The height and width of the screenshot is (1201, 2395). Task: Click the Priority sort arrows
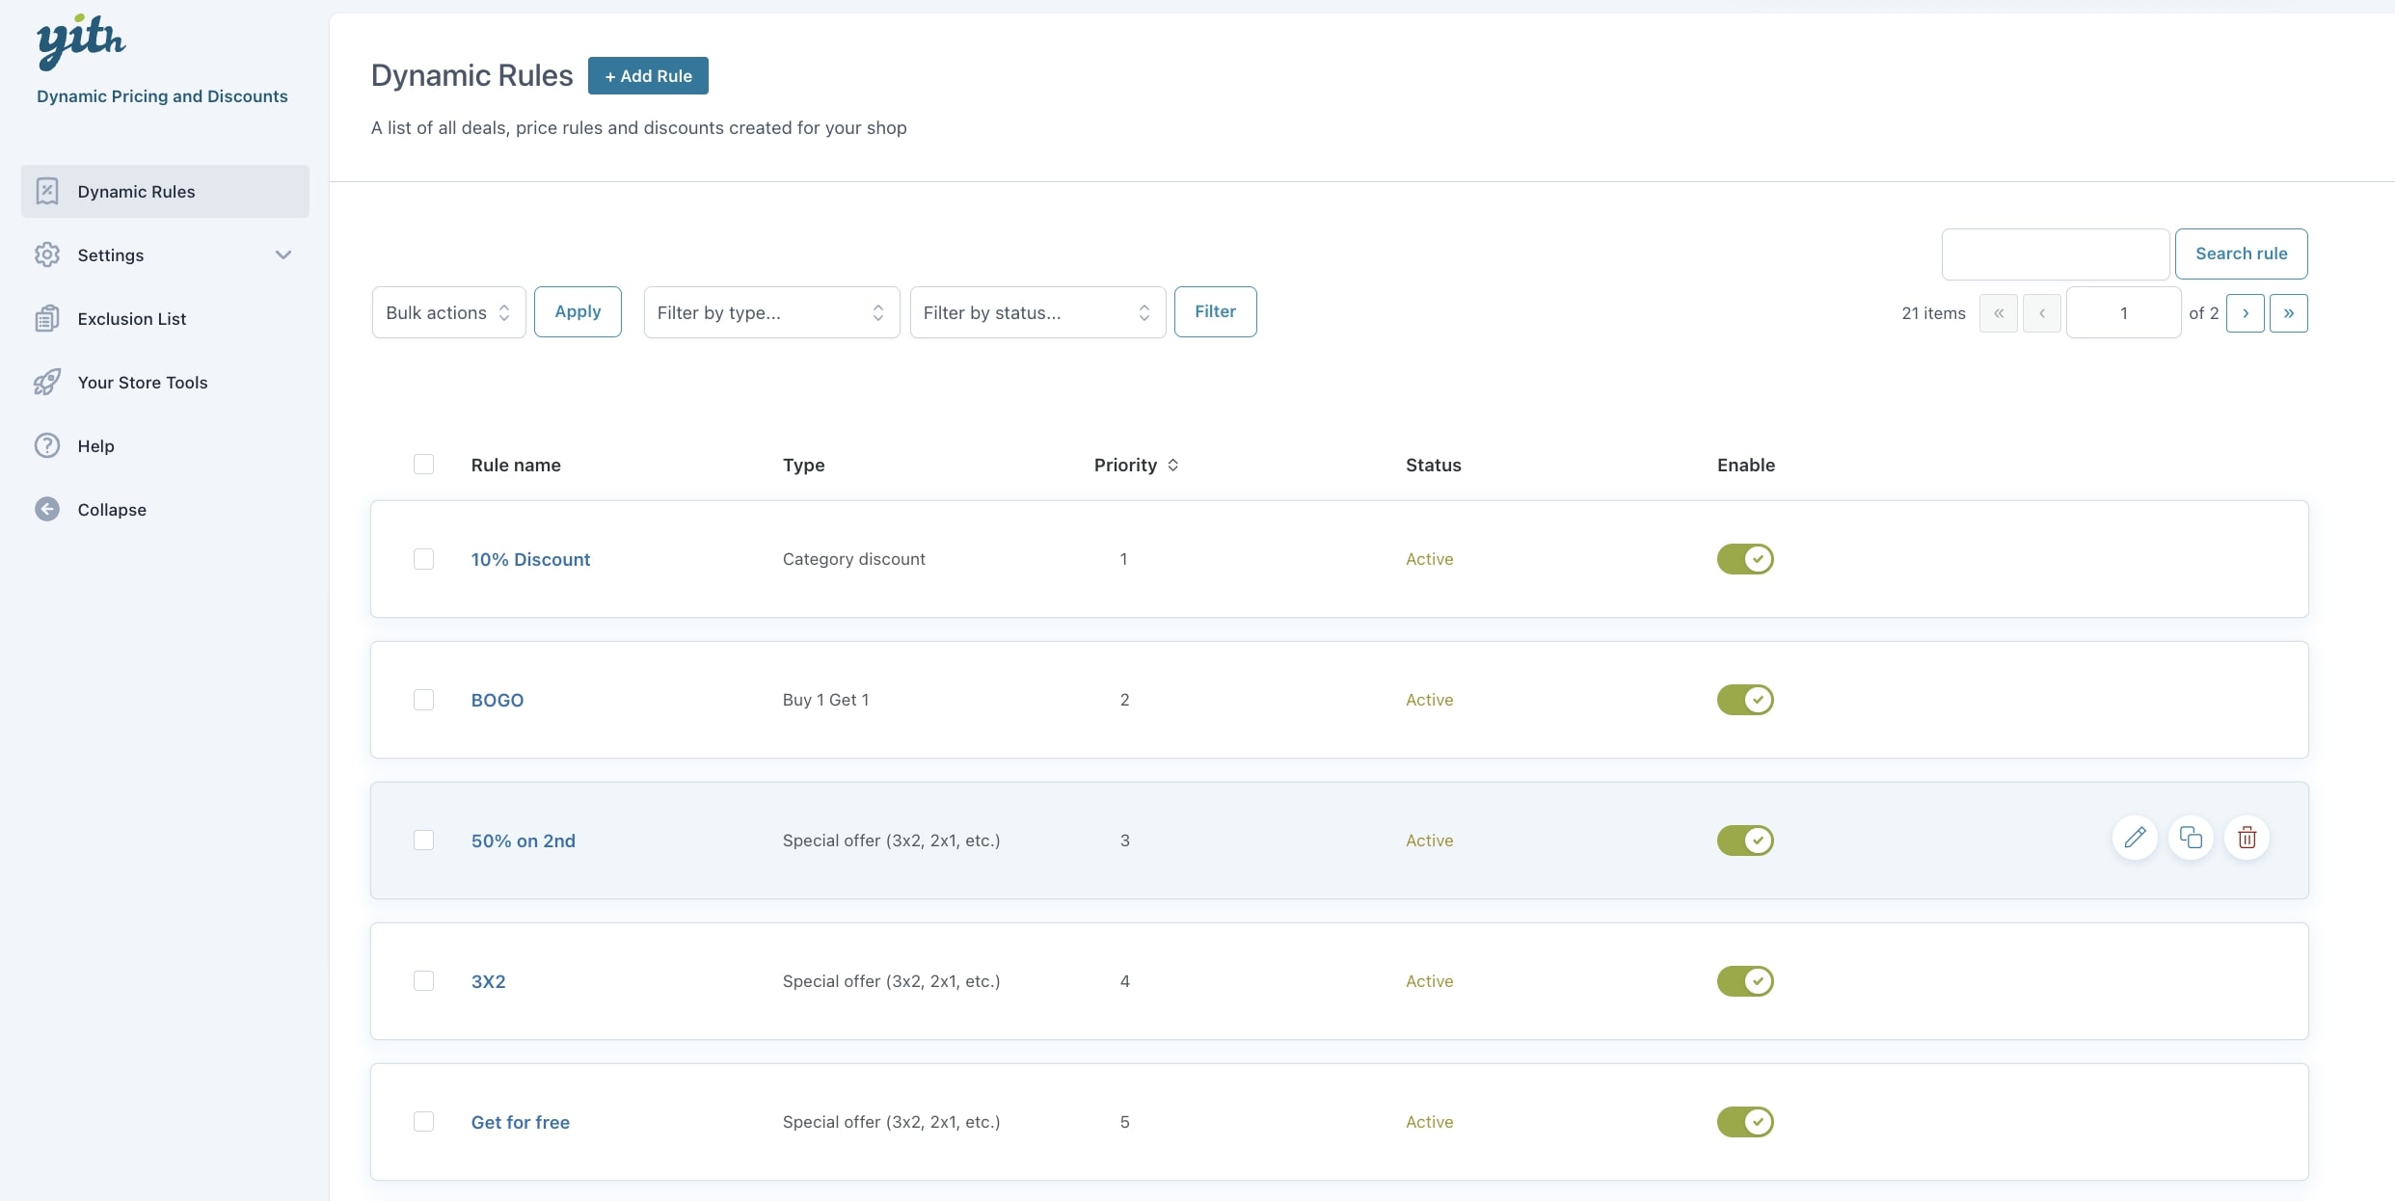tap(1172, 466)
